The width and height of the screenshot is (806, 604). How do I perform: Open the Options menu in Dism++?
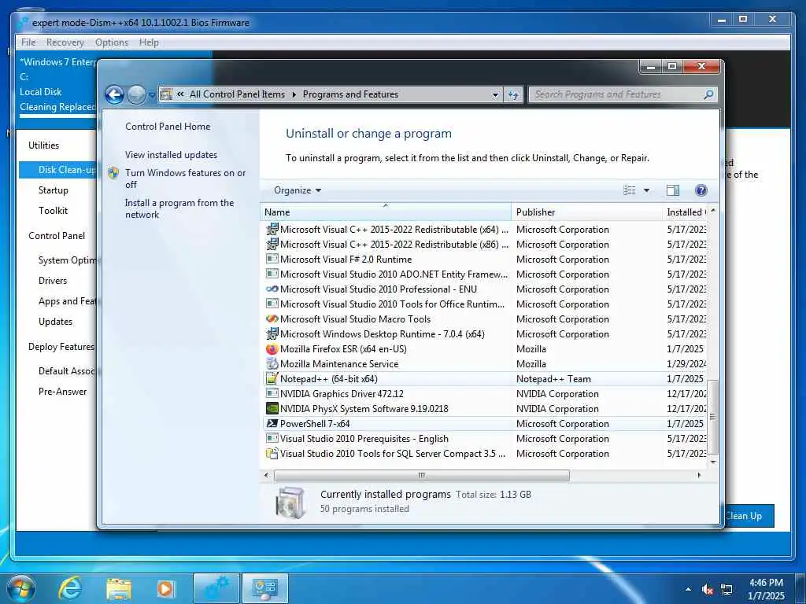(112, 42)
